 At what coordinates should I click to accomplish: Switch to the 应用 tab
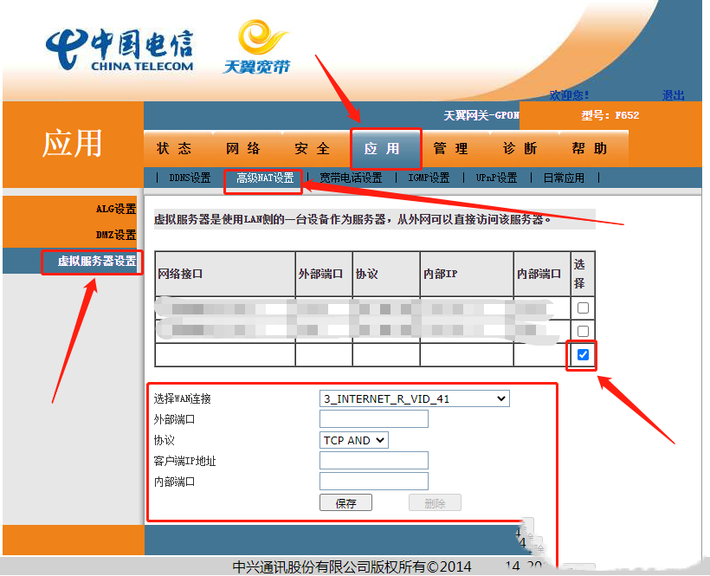pos(382,148)
